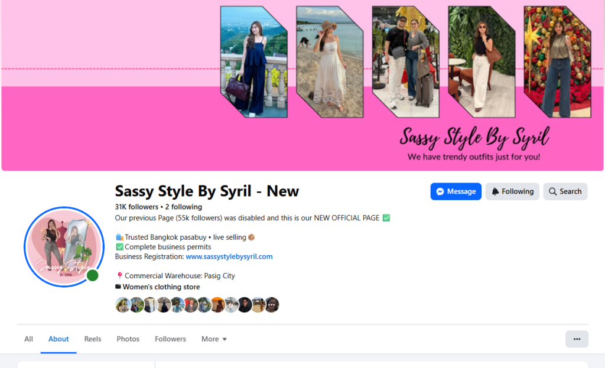
Task: Click the 31K followers count
Action: (x=136, y=207)
